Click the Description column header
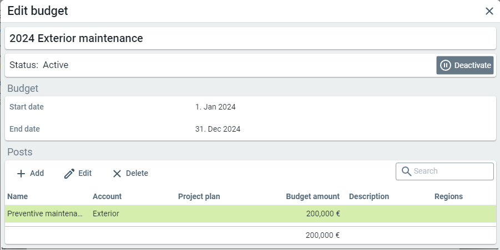The image size is (500, 250). 369,197
